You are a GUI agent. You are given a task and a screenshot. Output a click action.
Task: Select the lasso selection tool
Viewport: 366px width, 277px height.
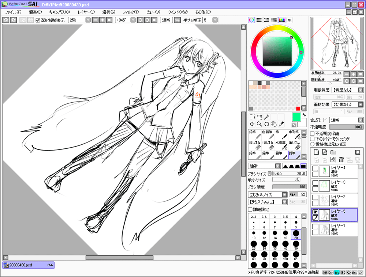coord(259,117)
